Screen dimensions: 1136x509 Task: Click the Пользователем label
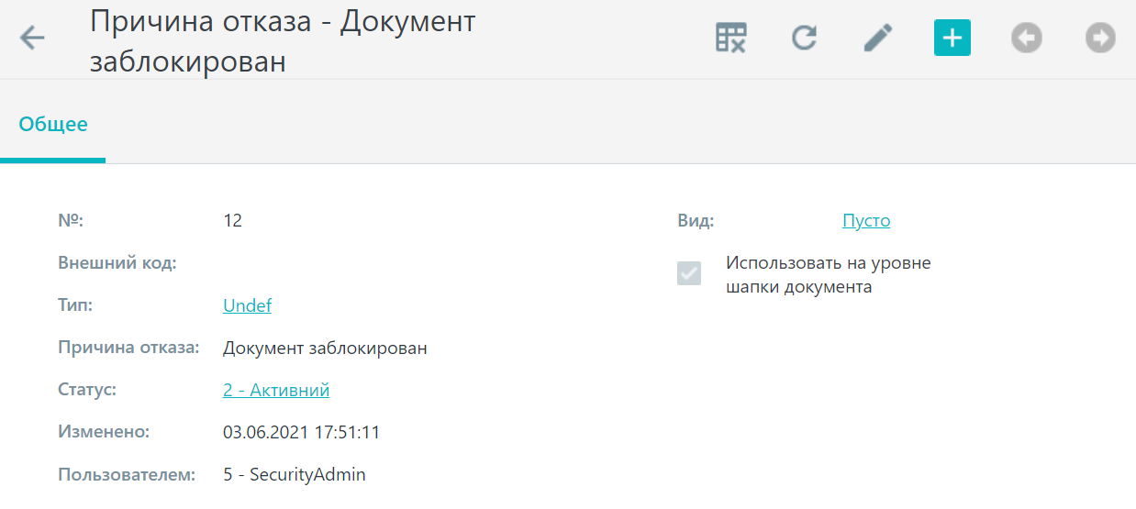coord(128,475)
